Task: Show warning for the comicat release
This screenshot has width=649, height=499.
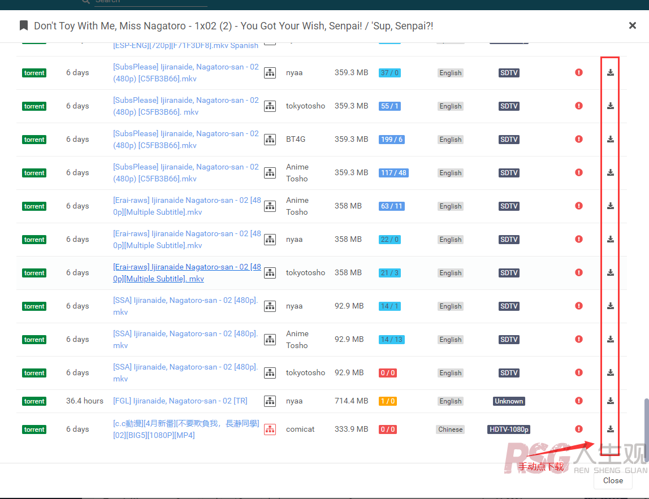Action: [579, 429]
